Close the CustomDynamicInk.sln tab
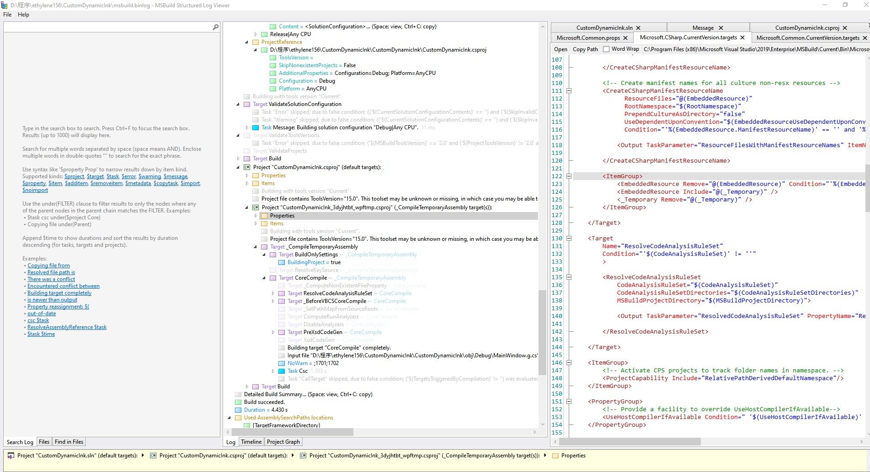The height and width of the screenshot is (472, 870). 638,28
